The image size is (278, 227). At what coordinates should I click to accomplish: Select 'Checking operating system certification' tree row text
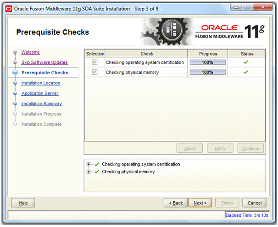tap(141, 164)
